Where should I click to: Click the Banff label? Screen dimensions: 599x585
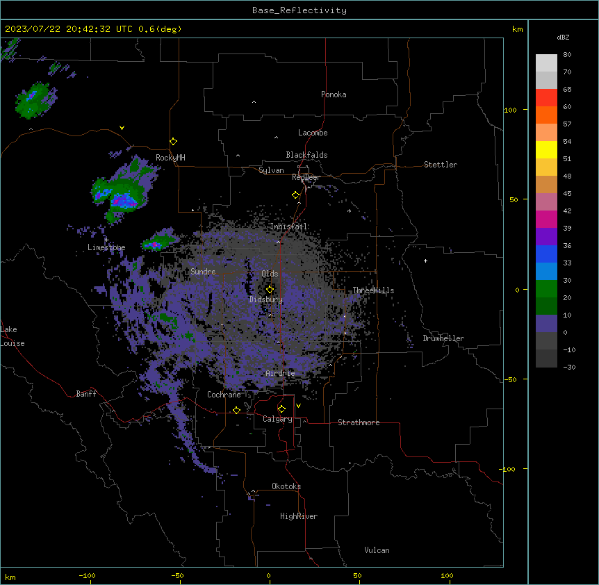pos(86,394)
